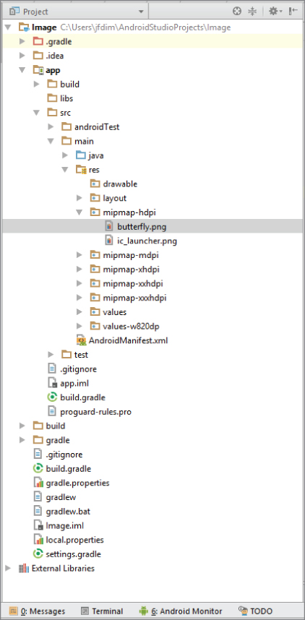
Task: Select the libs folder label
Action: (66, 98)
